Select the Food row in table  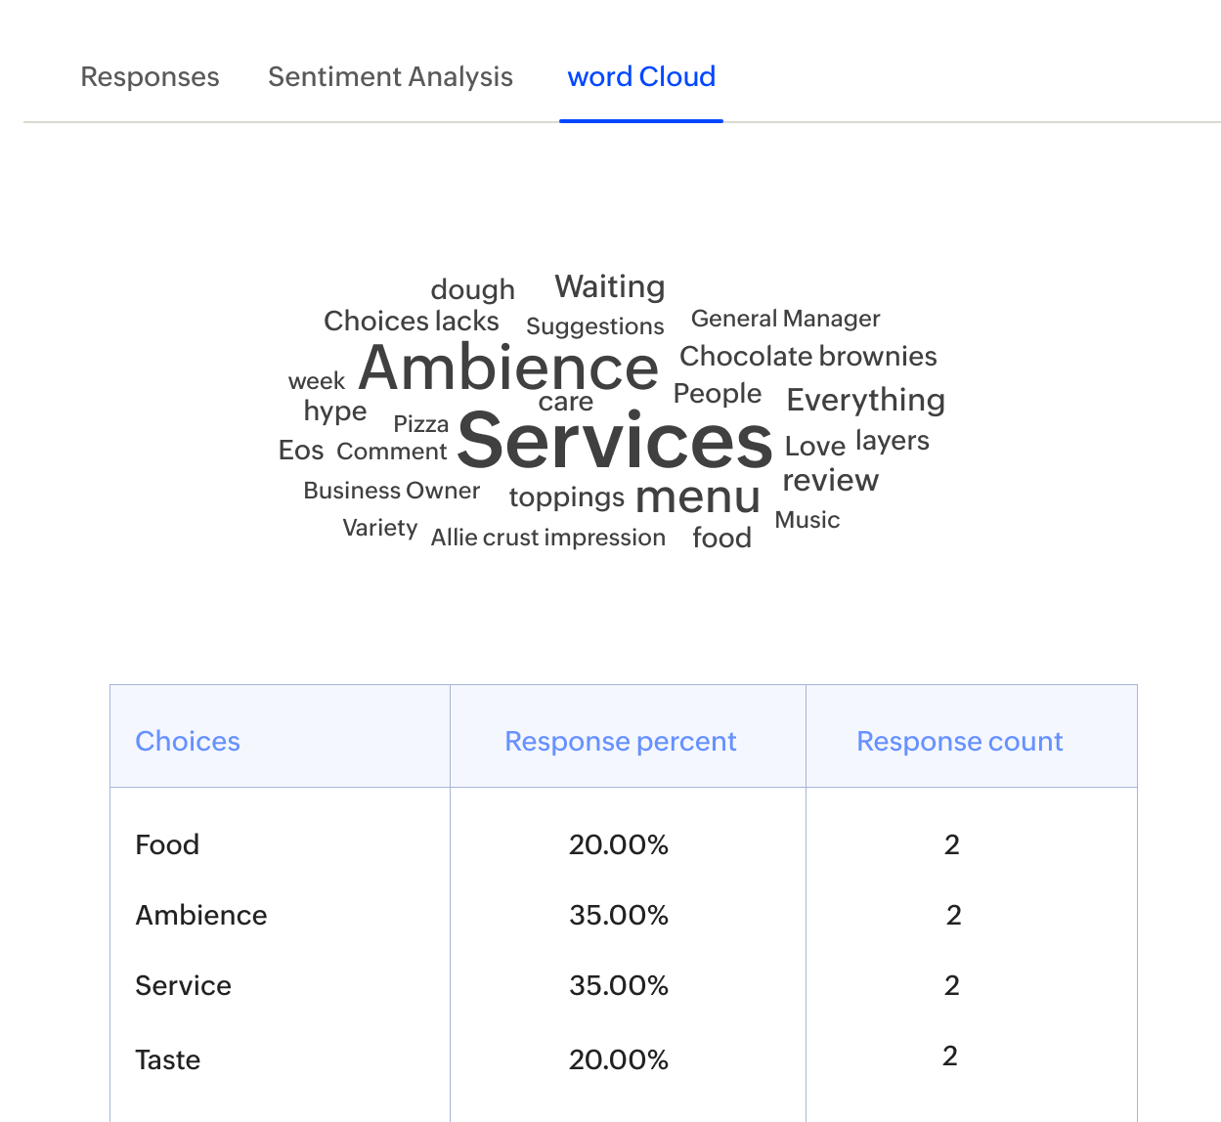click(x=167, y=844)
